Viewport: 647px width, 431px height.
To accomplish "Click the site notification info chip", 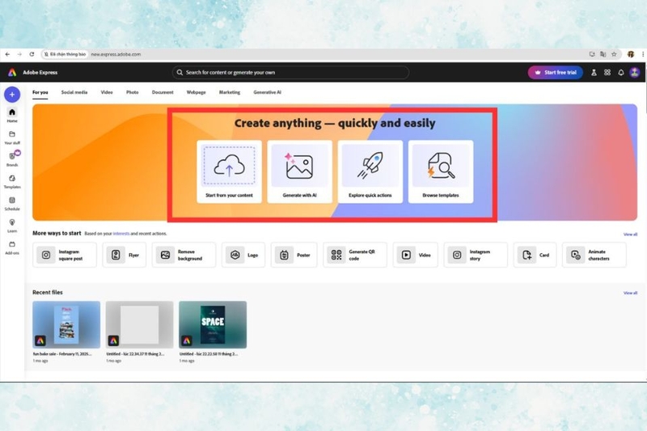I will coord(65,54).
